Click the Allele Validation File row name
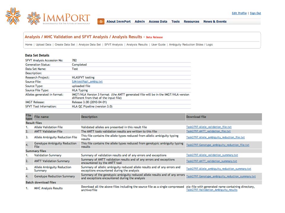This screenshot has width=285, height=213. 48,127
